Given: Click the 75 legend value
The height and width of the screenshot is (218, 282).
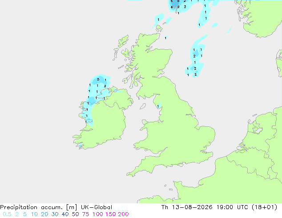Looking at the screenshot, I should [85, 214].
